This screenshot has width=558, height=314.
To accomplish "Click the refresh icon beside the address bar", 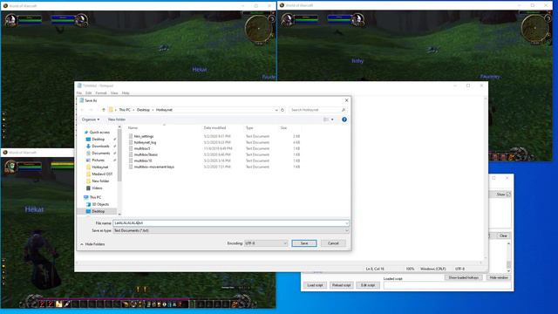I will (x=282, y=110).
